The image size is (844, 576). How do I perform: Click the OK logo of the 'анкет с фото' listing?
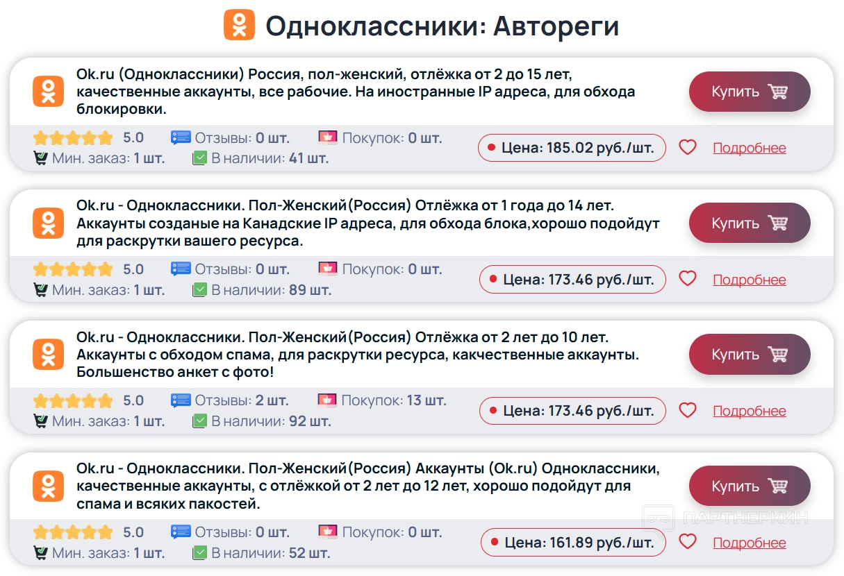click(x=48, y=354)
